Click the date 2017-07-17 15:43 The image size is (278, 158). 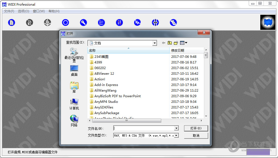(185, 107)
